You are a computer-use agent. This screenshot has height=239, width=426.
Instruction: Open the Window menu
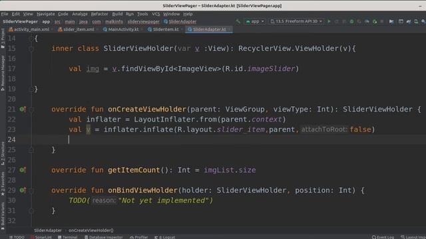(171, 14)
